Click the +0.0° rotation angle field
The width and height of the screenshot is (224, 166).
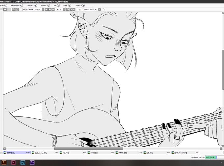59,9
